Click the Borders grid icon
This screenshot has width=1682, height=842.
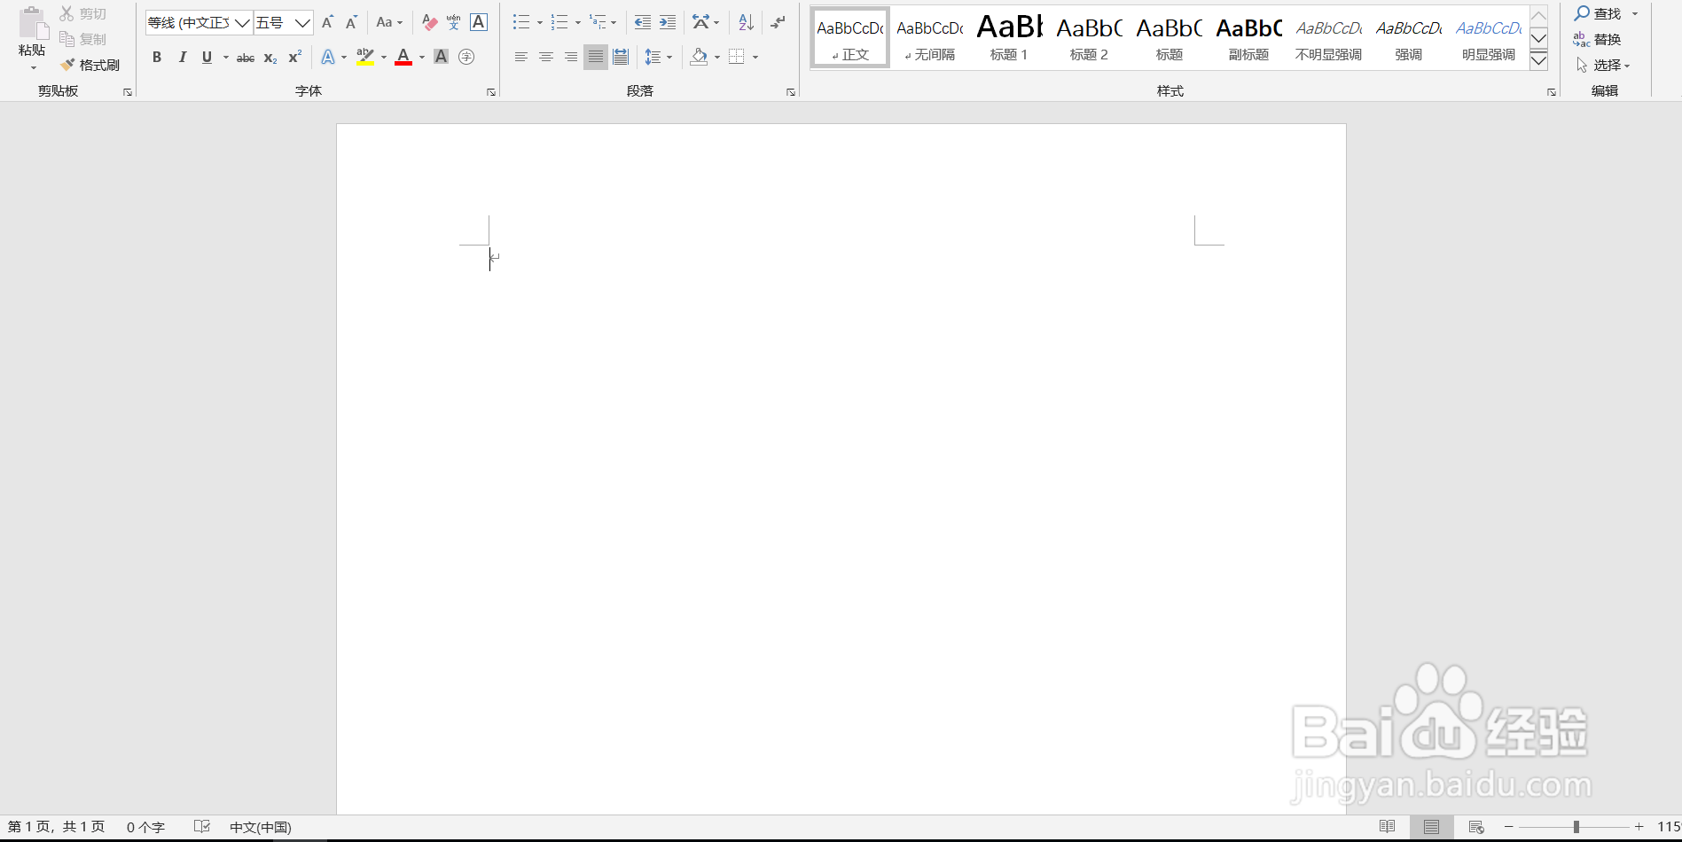click(737, 58)
